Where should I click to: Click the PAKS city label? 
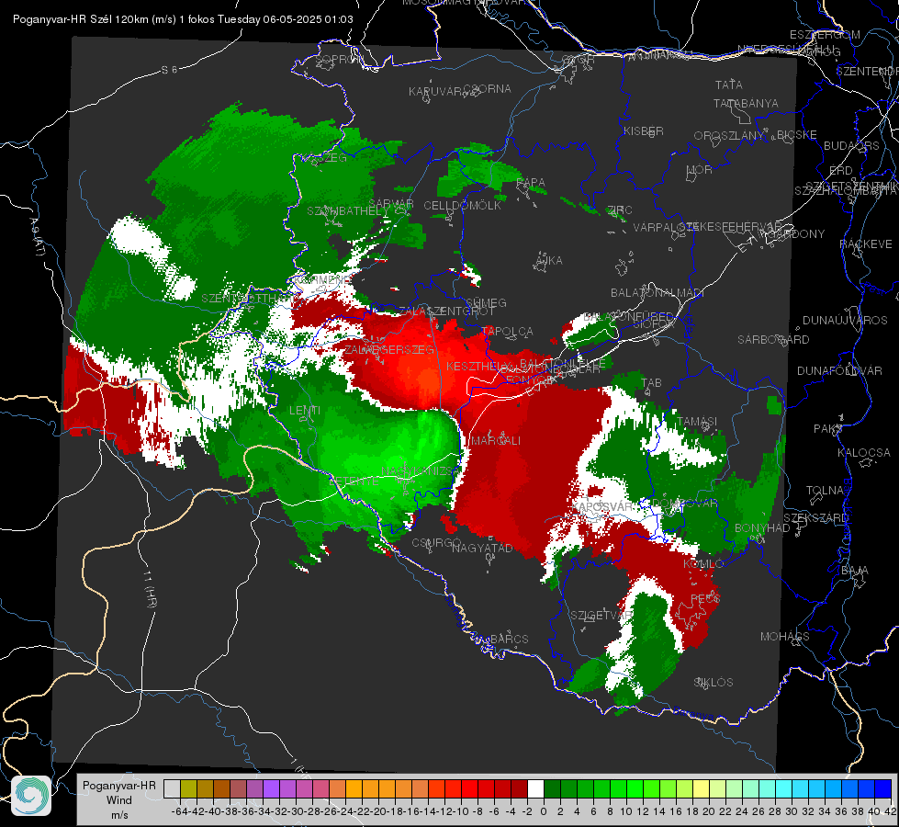[828, 429]
